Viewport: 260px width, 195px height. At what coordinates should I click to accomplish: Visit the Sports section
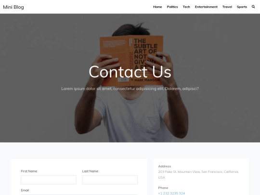[242, 7]
